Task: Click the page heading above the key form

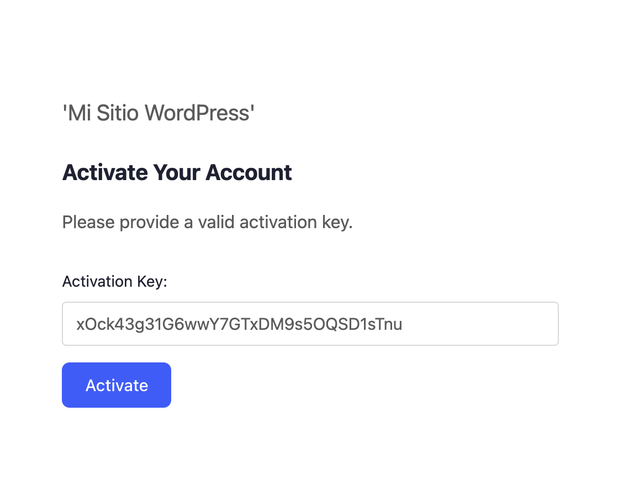Action: coord(177,173)
